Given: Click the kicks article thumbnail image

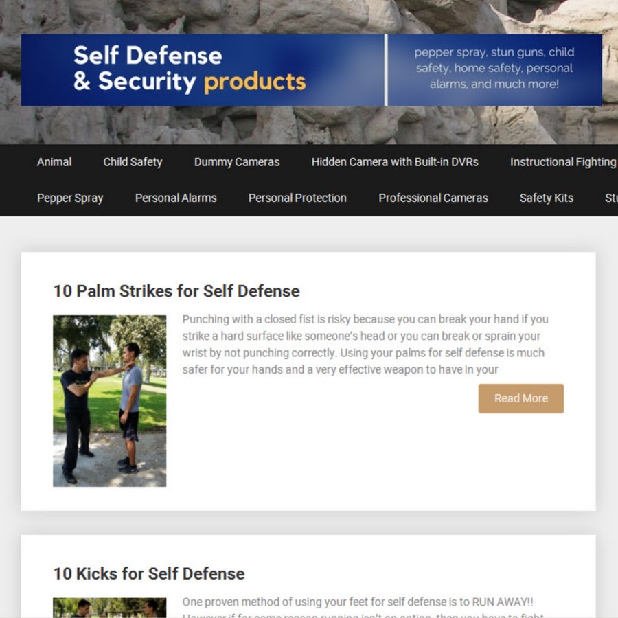Looking at the screenshot, I should 110,608.
